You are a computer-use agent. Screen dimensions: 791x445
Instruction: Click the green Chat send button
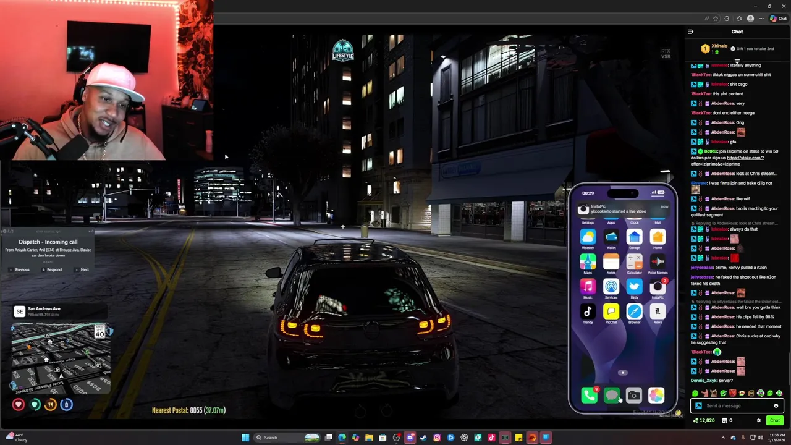774,420
